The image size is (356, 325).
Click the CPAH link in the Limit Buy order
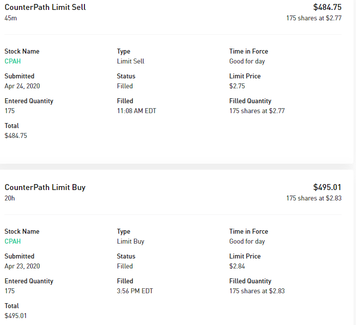(12, 242)
